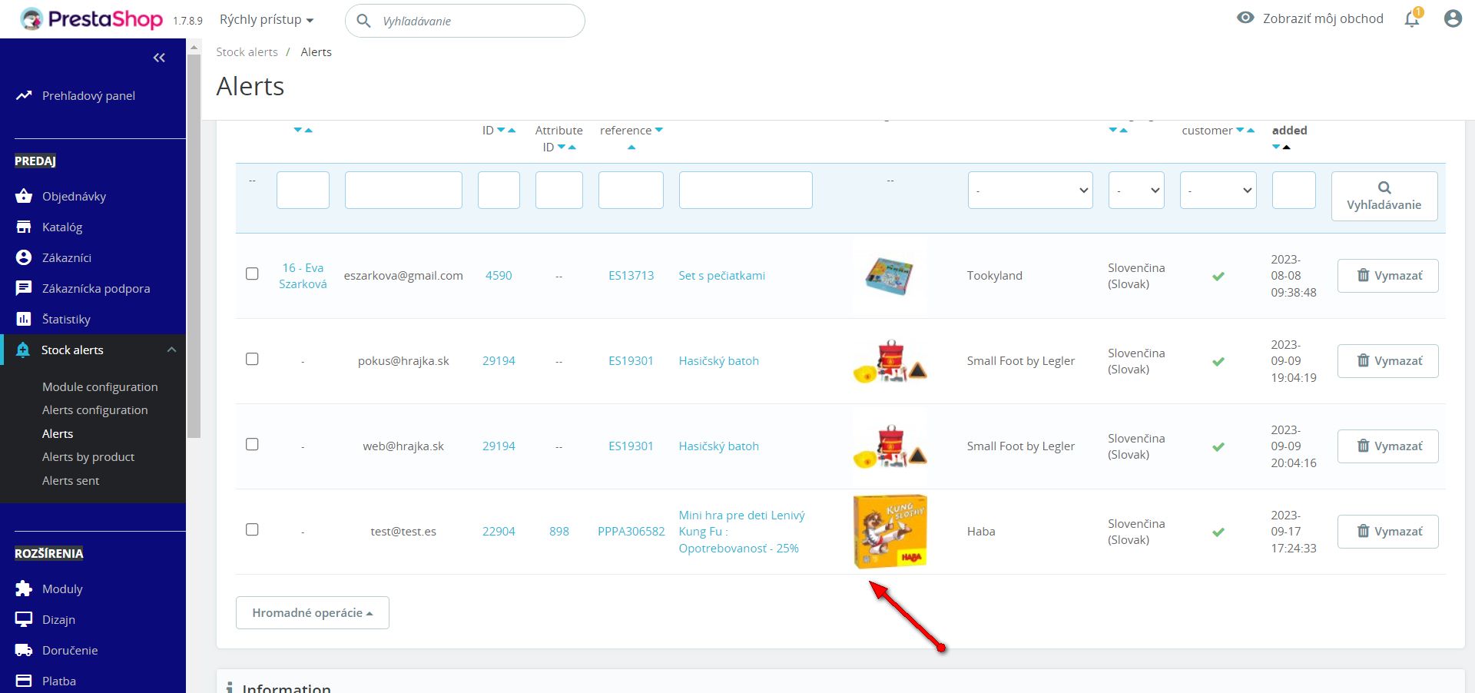
Task: Click the up sort arrow beside Attribute ID
Action: [572, 147]
